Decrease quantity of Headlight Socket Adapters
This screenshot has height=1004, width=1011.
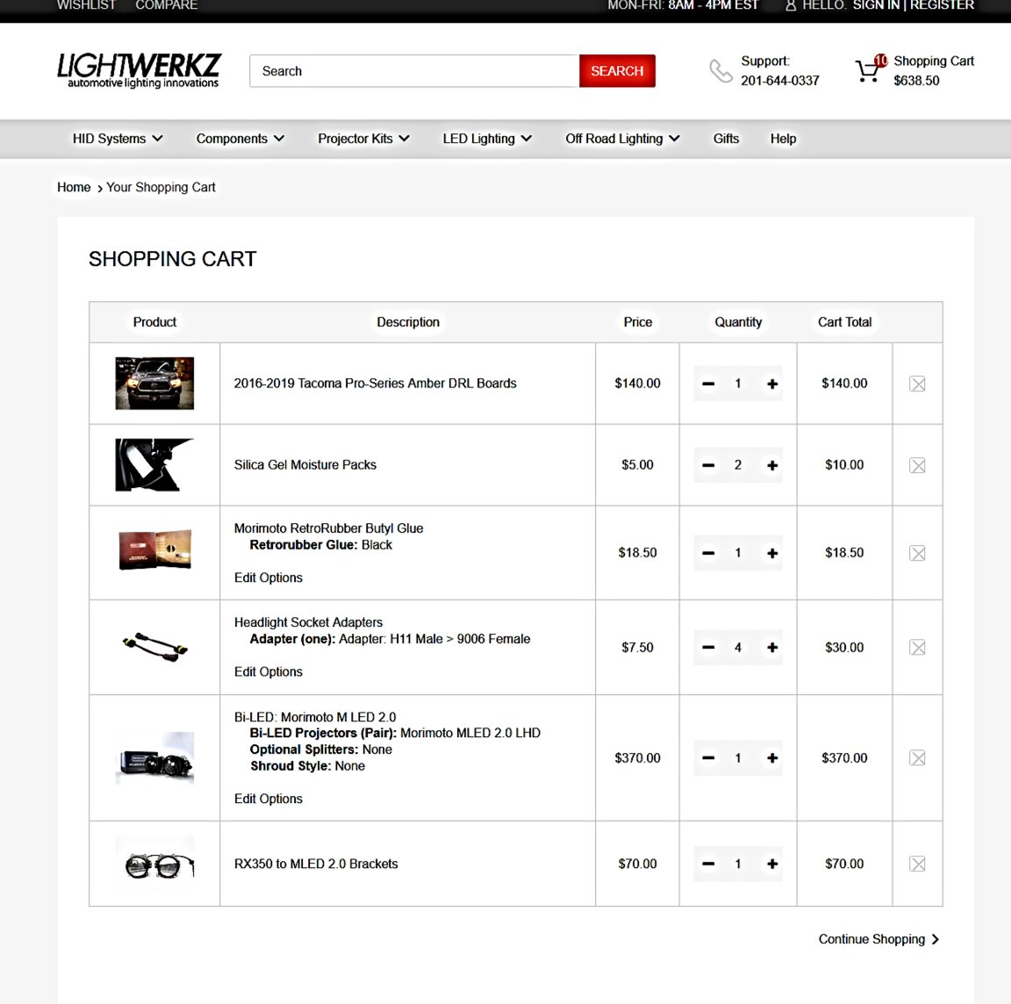coord(708,647)
